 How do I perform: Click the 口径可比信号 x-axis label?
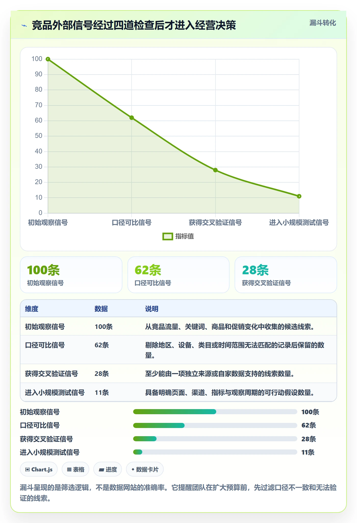pyautogui.click(x=132, y=223)
